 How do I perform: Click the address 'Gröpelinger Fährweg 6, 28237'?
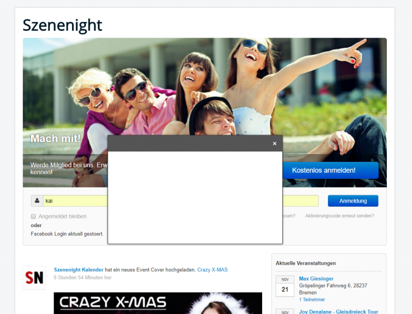[333, 285]
